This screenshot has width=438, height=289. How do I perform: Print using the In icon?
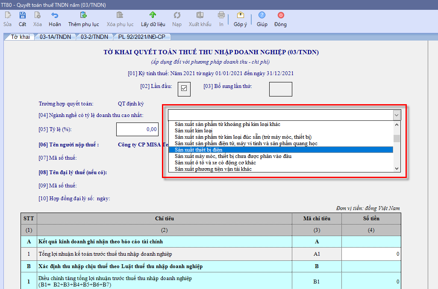pyautogui.click(x=221, y=15)
